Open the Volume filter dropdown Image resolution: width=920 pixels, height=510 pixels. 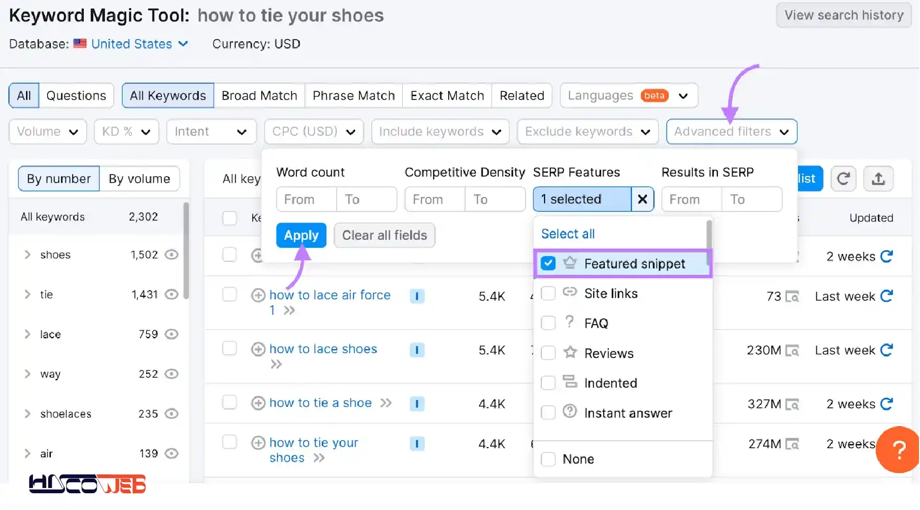pos(48,131)
